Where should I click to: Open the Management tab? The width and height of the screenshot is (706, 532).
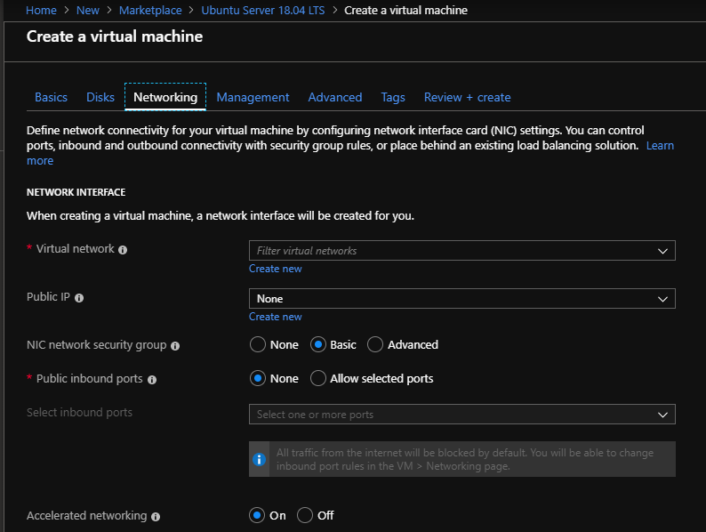(253, 97)
